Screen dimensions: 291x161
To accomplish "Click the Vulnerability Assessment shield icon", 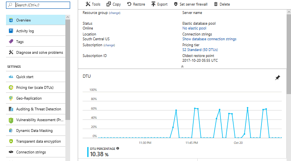I will coord(11,120).
